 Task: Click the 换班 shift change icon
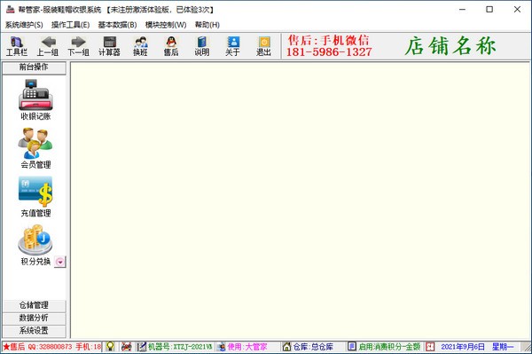click(x=140, y=46)
